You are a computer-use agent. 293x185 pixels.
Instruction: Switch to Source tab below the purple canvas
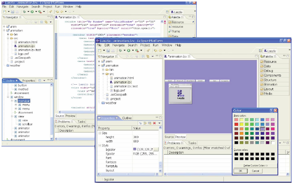click(169, 137)
